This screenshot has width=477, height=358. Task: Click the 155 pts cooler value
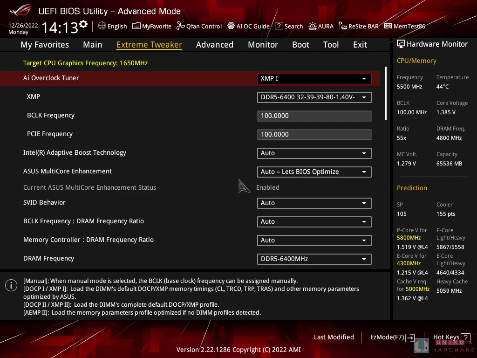pos(446,214)
